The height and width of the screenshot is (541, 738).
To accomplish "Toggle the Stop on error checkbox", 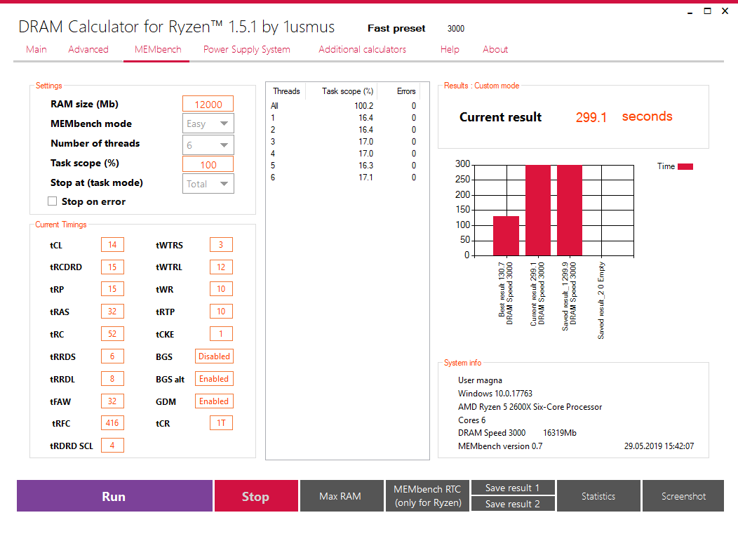I will (x=52, y=201).
